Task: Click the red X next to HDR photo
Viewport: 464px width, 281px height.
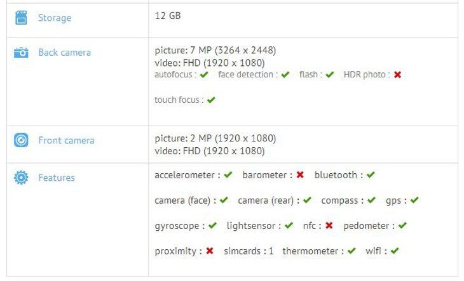Action: [397, 75]
